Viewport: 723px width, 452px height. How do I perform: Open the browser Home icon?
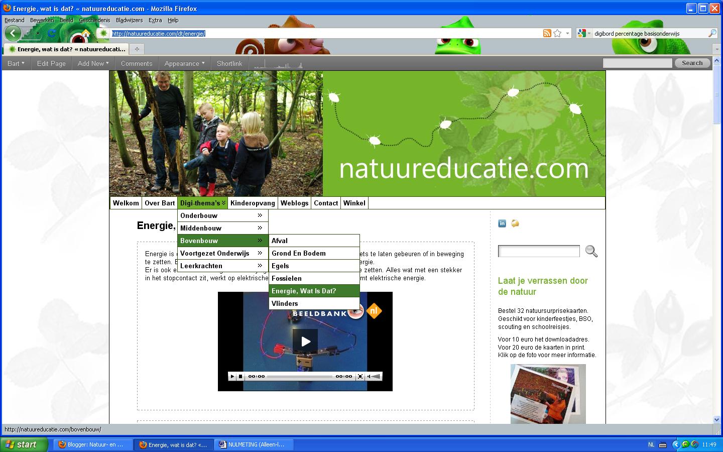click(x=86, y=34)
